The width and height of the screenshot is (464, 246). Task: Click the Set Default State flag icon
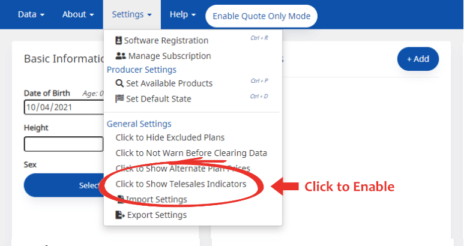point(119,98)
